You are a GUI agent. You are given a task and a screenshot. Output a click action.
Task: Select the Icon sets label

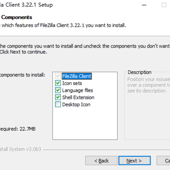[72, 83]
